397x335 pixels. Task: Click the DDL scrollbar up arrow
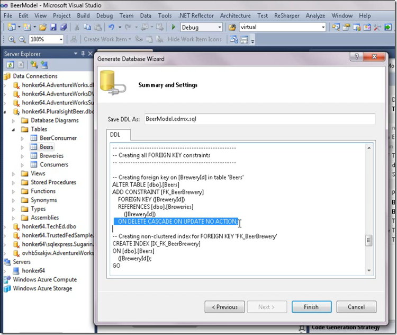pos(369,147)
